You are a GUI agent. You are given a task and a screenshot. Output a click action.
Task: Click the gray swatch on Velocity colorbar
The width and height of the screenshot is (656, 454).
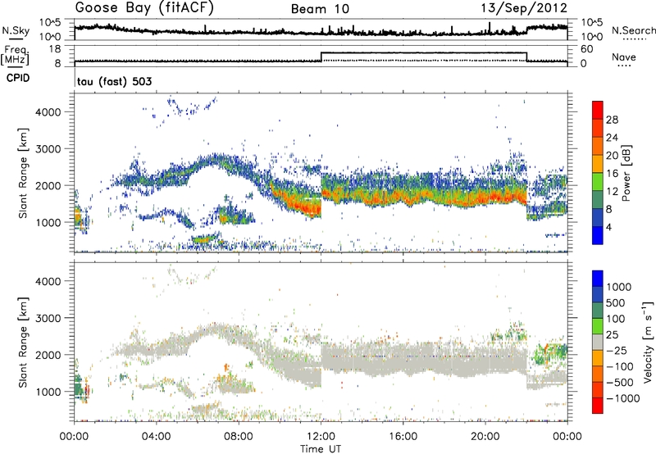click(598, 343)
